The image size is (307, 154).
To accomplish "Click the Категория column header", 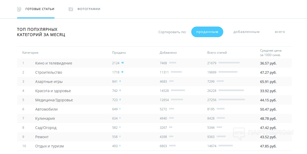I will [x=30, y=53].
